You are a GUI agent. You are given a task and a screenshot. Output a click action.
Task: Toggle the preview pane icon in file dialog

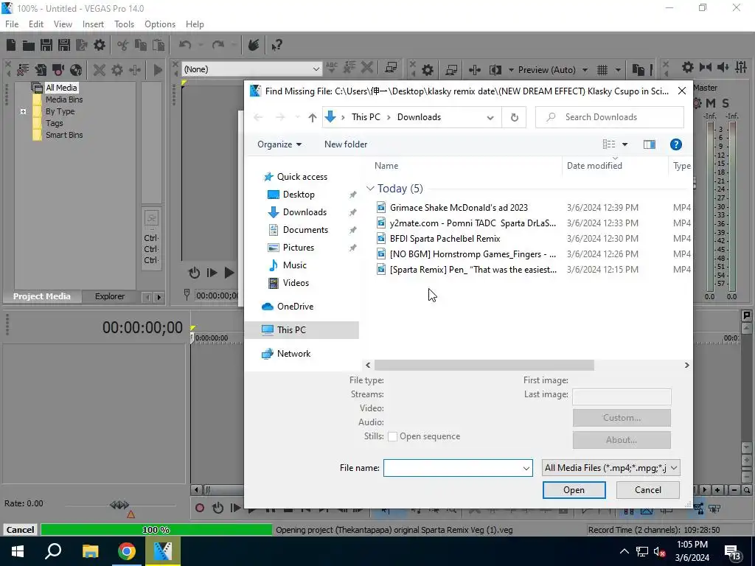(649, 144)
